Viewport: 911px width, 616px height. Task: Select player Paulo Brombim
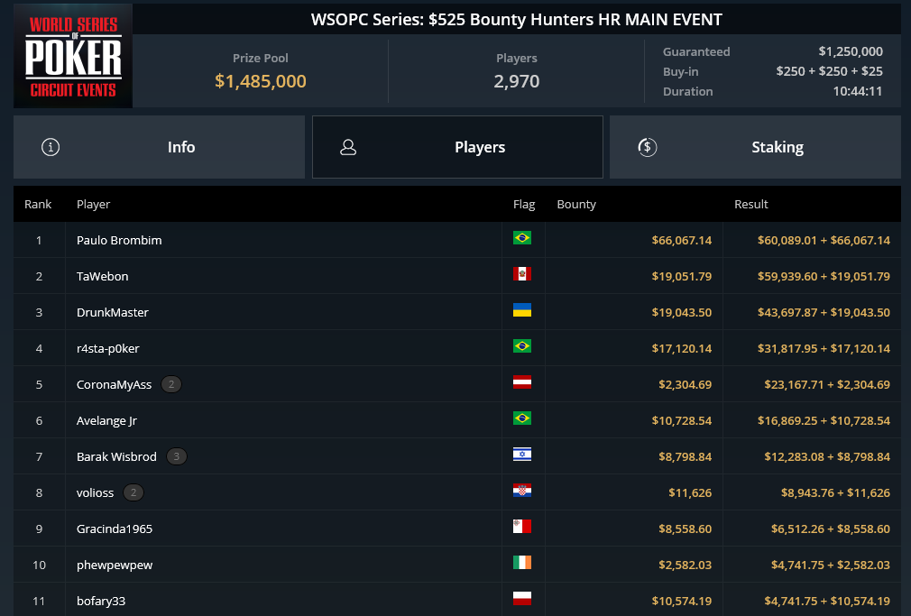119,240
